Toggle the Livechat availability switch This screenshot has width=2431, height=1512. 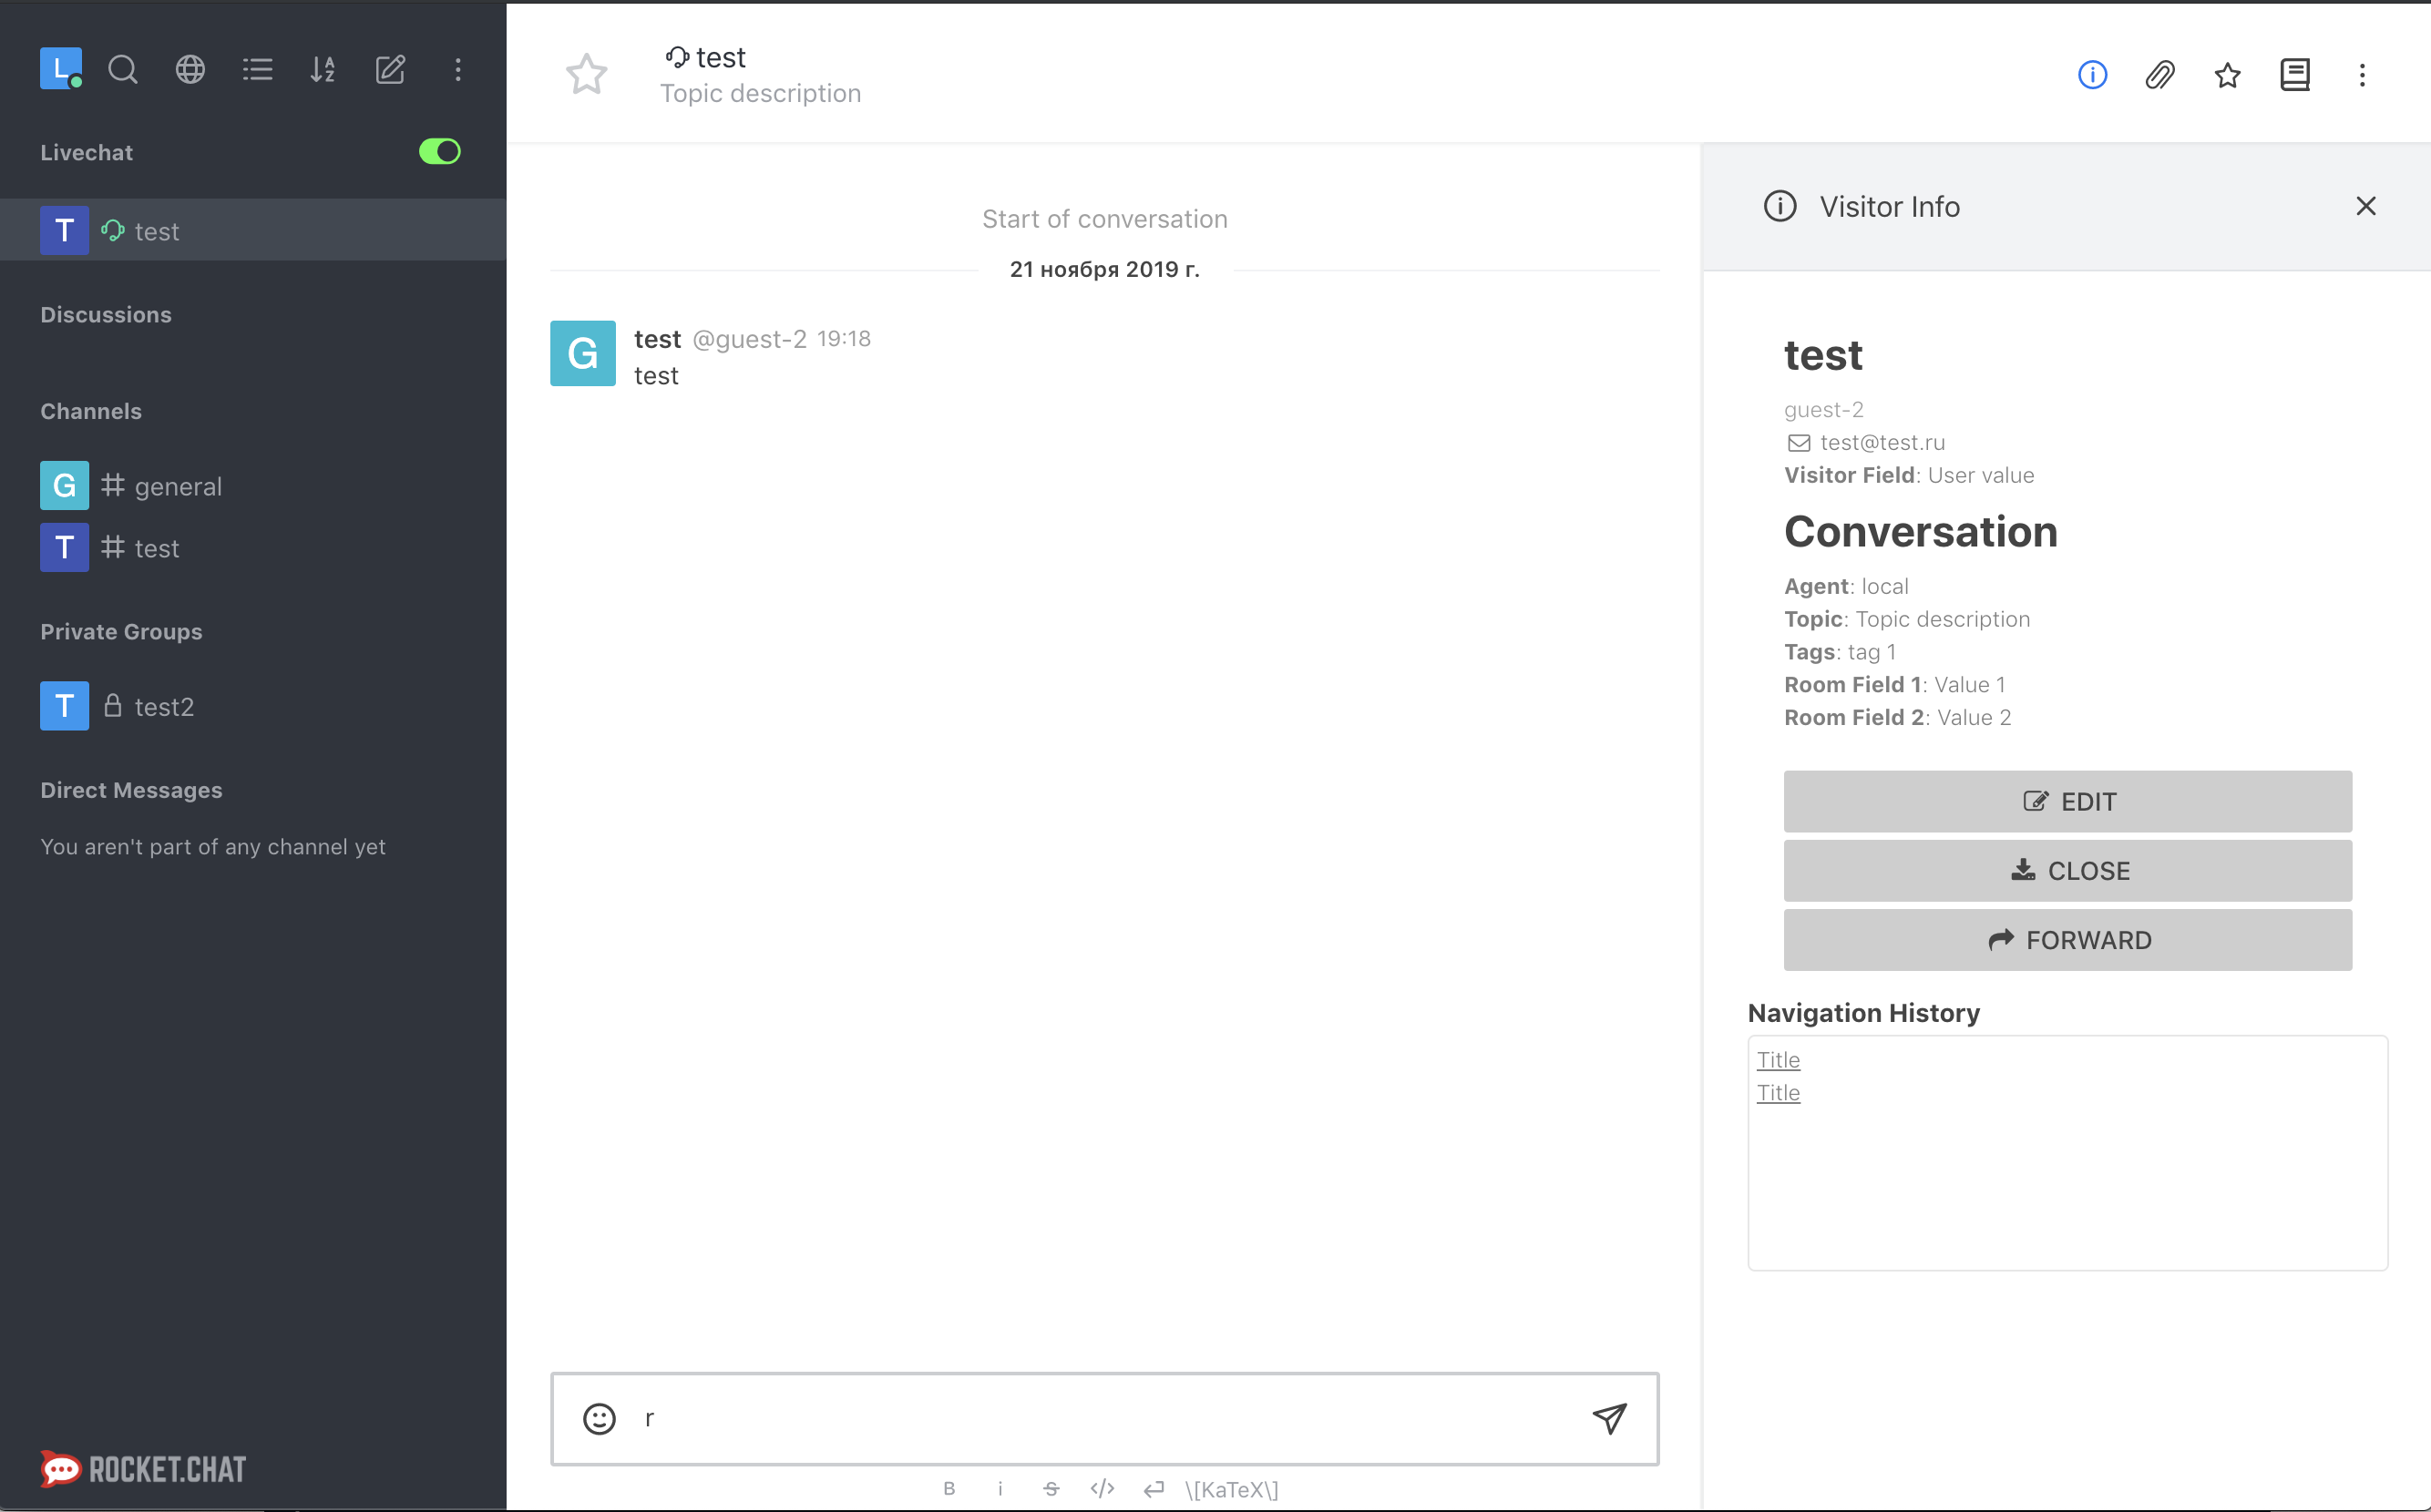439,152
